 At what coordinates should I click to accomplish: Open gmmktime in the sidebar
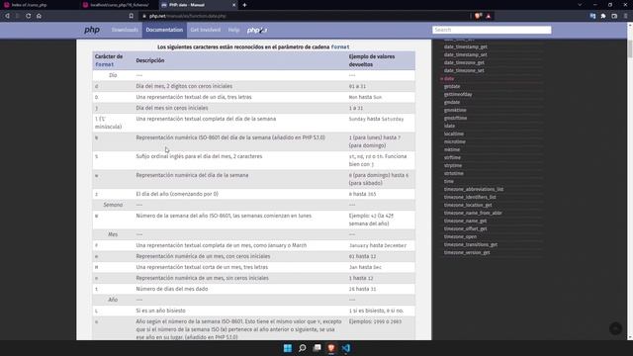tap(455, 110)
